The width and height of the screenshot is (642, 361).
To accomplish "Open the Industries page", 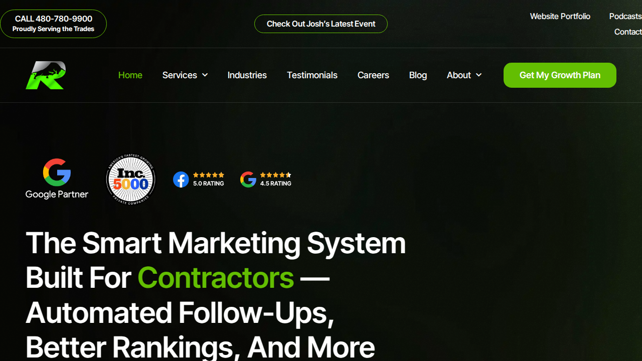I will tap(247, 75).
